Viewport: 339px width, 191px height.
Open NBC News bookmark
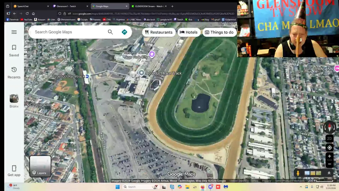click(134, 20)
